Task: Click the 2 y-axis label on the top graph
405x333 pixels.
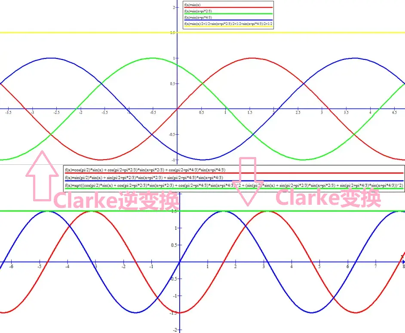Action: [174, 7]
